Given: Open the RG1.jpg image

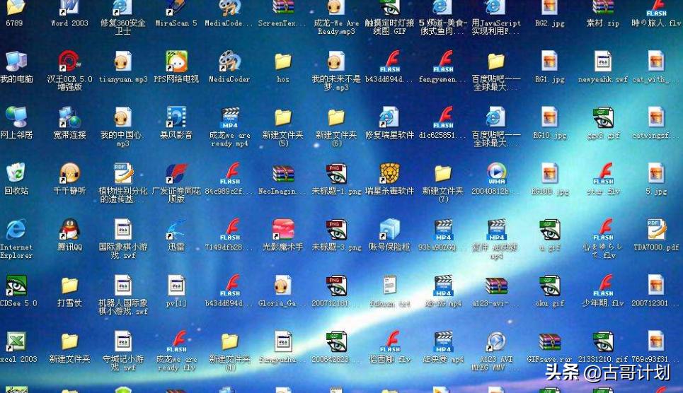Looking at the screenshot, I should click(x=550, y=61).
